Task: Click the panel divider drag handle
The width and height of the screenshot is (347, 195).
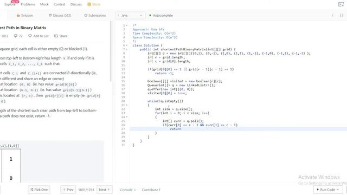Action: click(x=114, y=89)
